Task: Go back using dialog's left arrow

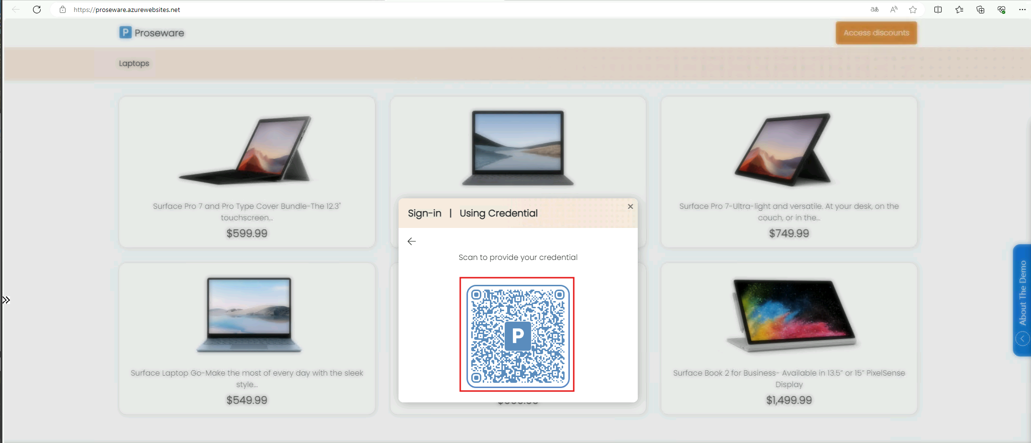Action: [x=411, y=241]
